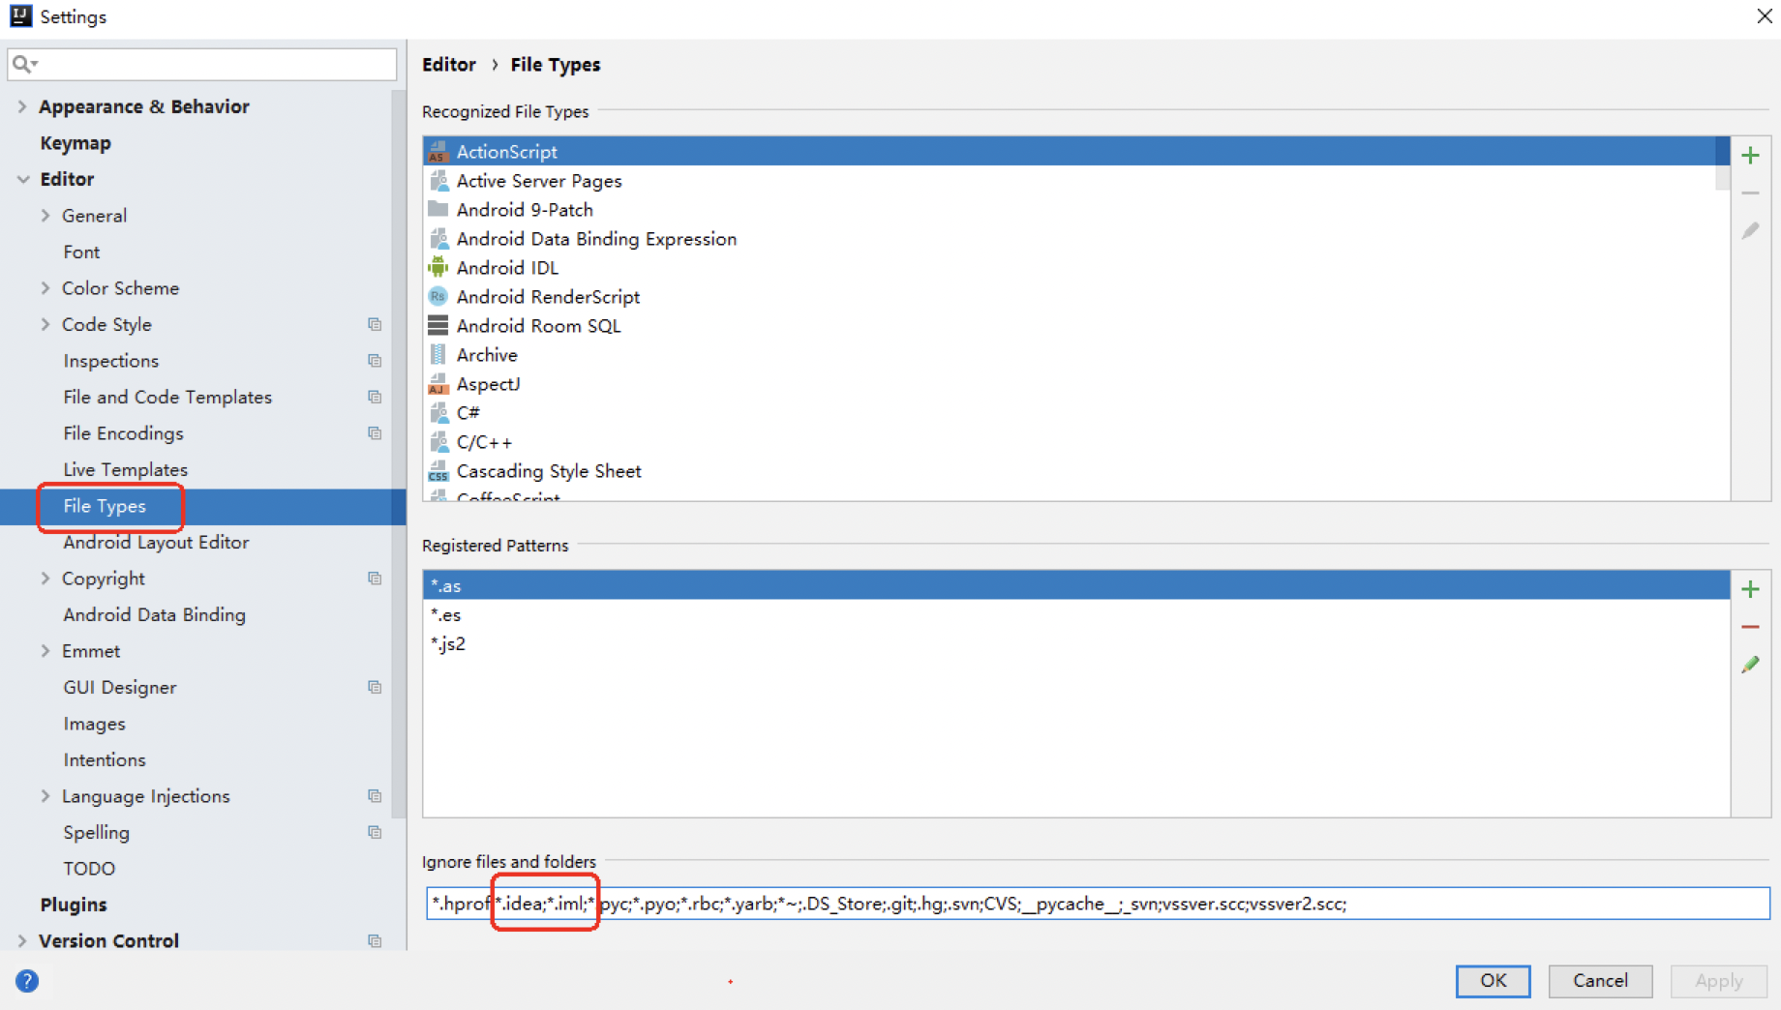Remove the selected registered pattern

click(x=1750, y=627)
